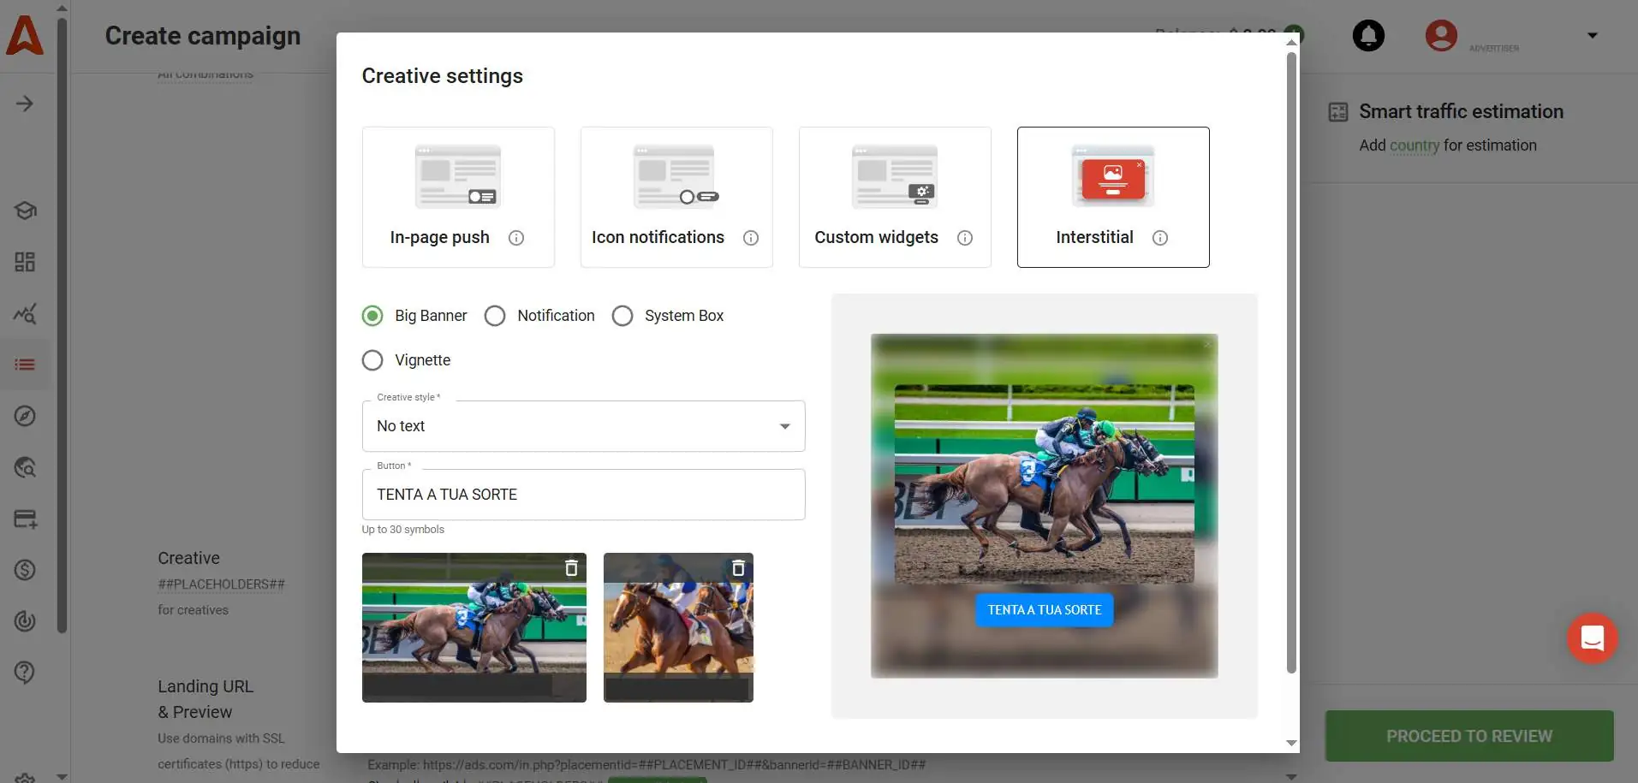This screenshot has height=783, width=1638.
Task: Open the finance dollar icon in sidebar
Action: 25,570
